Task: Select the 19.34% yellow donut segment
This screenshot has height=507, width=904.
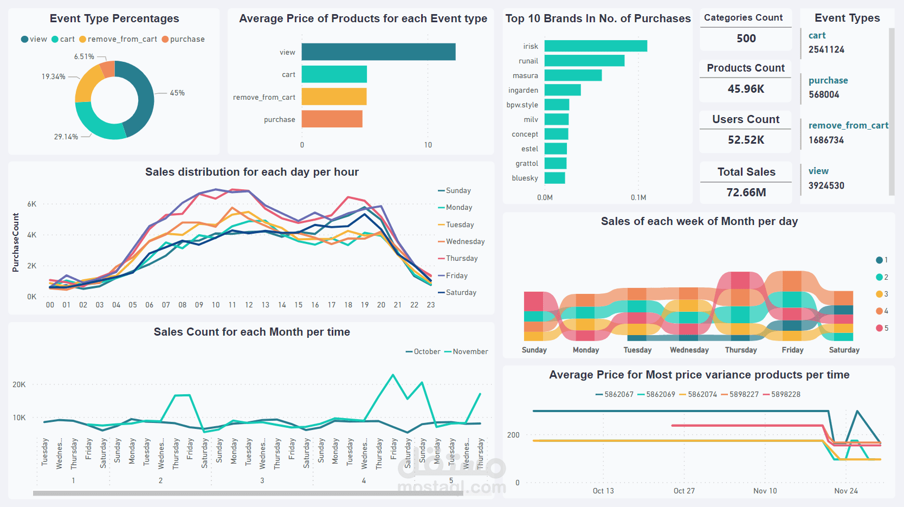Action: coord(87,84)
